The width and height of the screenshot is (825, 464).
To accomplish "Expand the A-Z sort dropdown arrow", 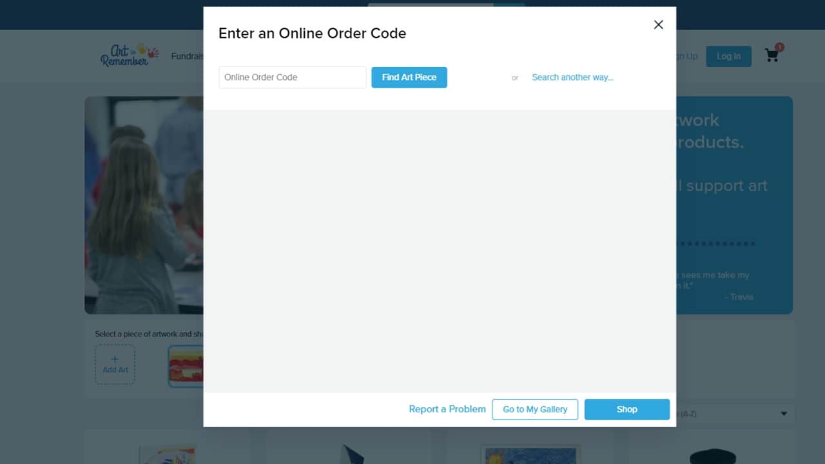I will (784, 414).
